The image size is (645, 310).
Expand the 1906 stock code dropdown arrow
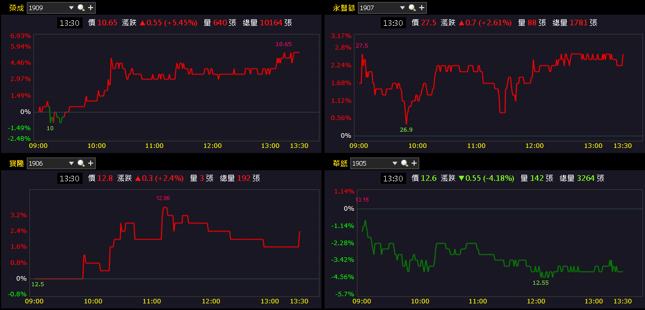click(71, 163)
